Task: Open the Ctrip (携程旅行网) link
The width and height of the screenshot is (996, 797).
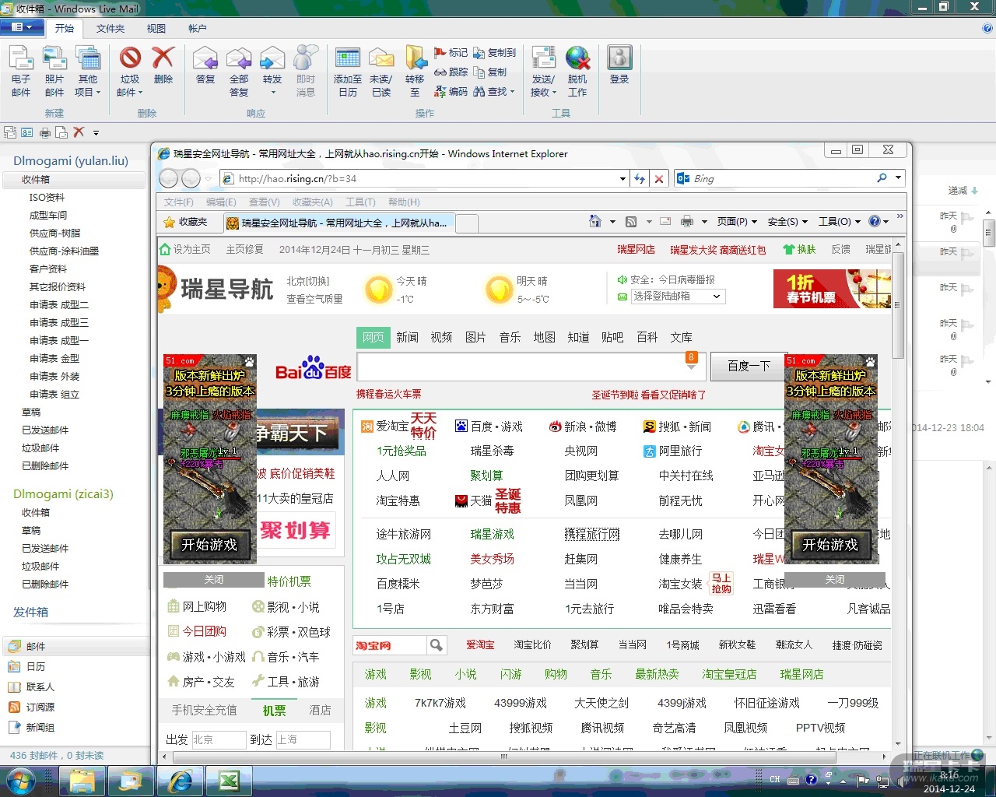Action: click(x=592, y=535)
